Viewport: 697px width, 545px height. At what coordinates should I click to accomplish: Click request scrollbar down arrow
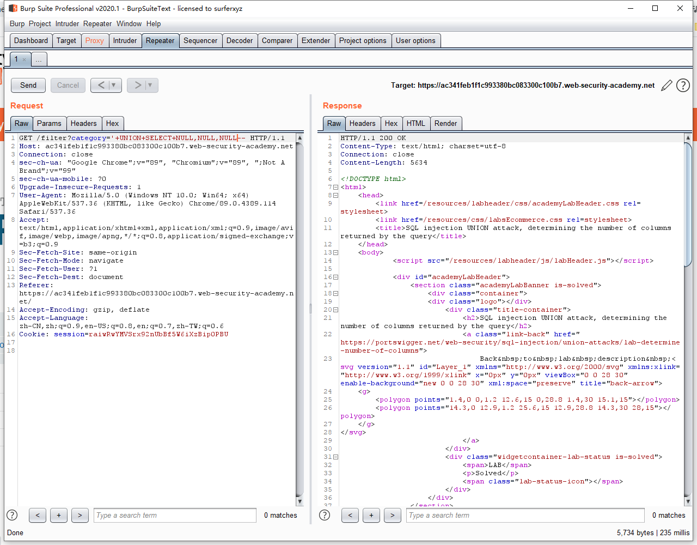coord(299,501)
